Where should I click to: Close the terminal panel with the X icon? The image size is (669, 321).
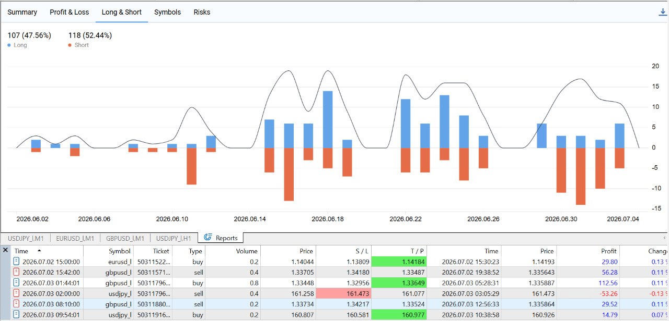[5, 251]
